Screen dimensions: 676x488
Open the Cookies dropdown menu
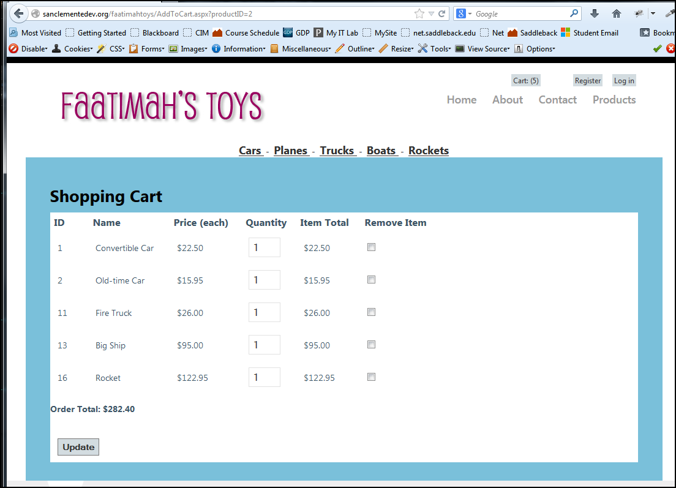tap(72, 49)
